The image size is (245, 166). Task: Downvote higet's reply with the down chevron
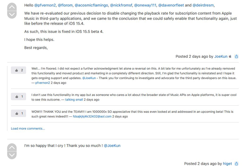tap(12, 155)
